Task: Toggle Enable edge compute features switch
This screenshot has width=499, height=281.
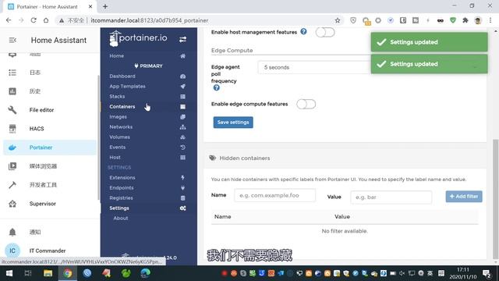Action: click(x=306, y=104)
